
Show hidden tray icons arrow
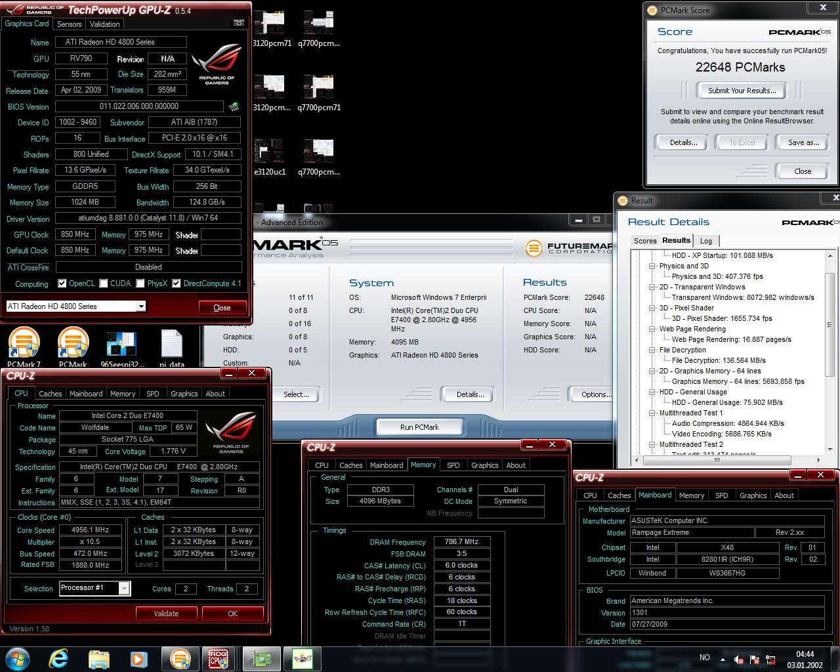tap(723, 659)
